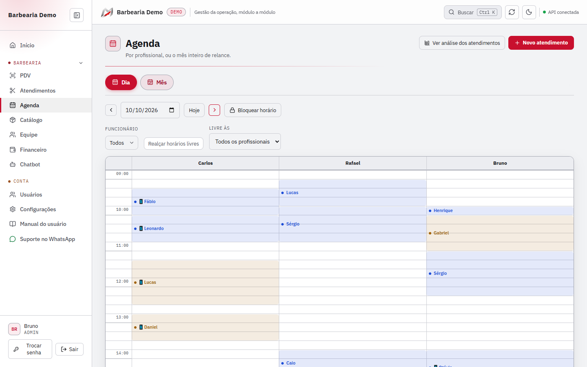Switch to the Dia view tab
Screen dimensions: 587x367
click(x=121, y=82)
